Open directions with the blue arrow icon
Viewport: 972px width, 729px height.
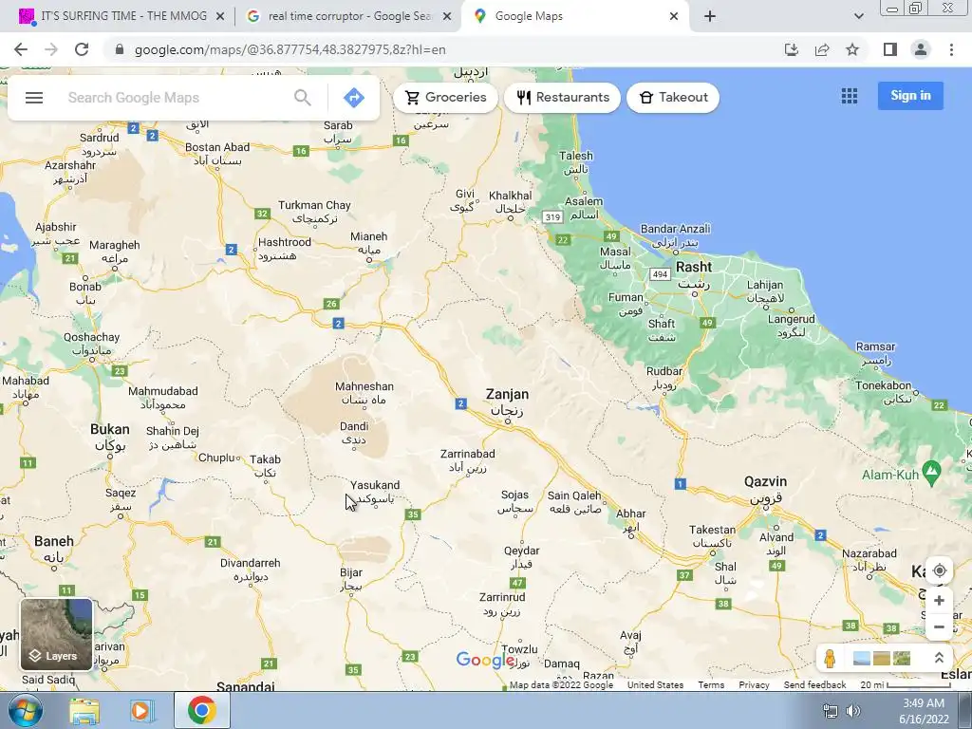pos(353,98)
